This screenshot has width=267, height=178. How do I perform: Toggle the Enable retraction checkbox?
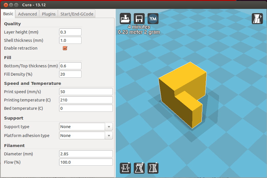(65, 48)
